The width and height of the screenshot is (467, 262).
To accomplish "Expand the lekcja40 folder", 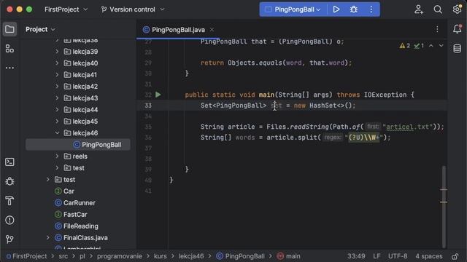I will tap(57, 63).
